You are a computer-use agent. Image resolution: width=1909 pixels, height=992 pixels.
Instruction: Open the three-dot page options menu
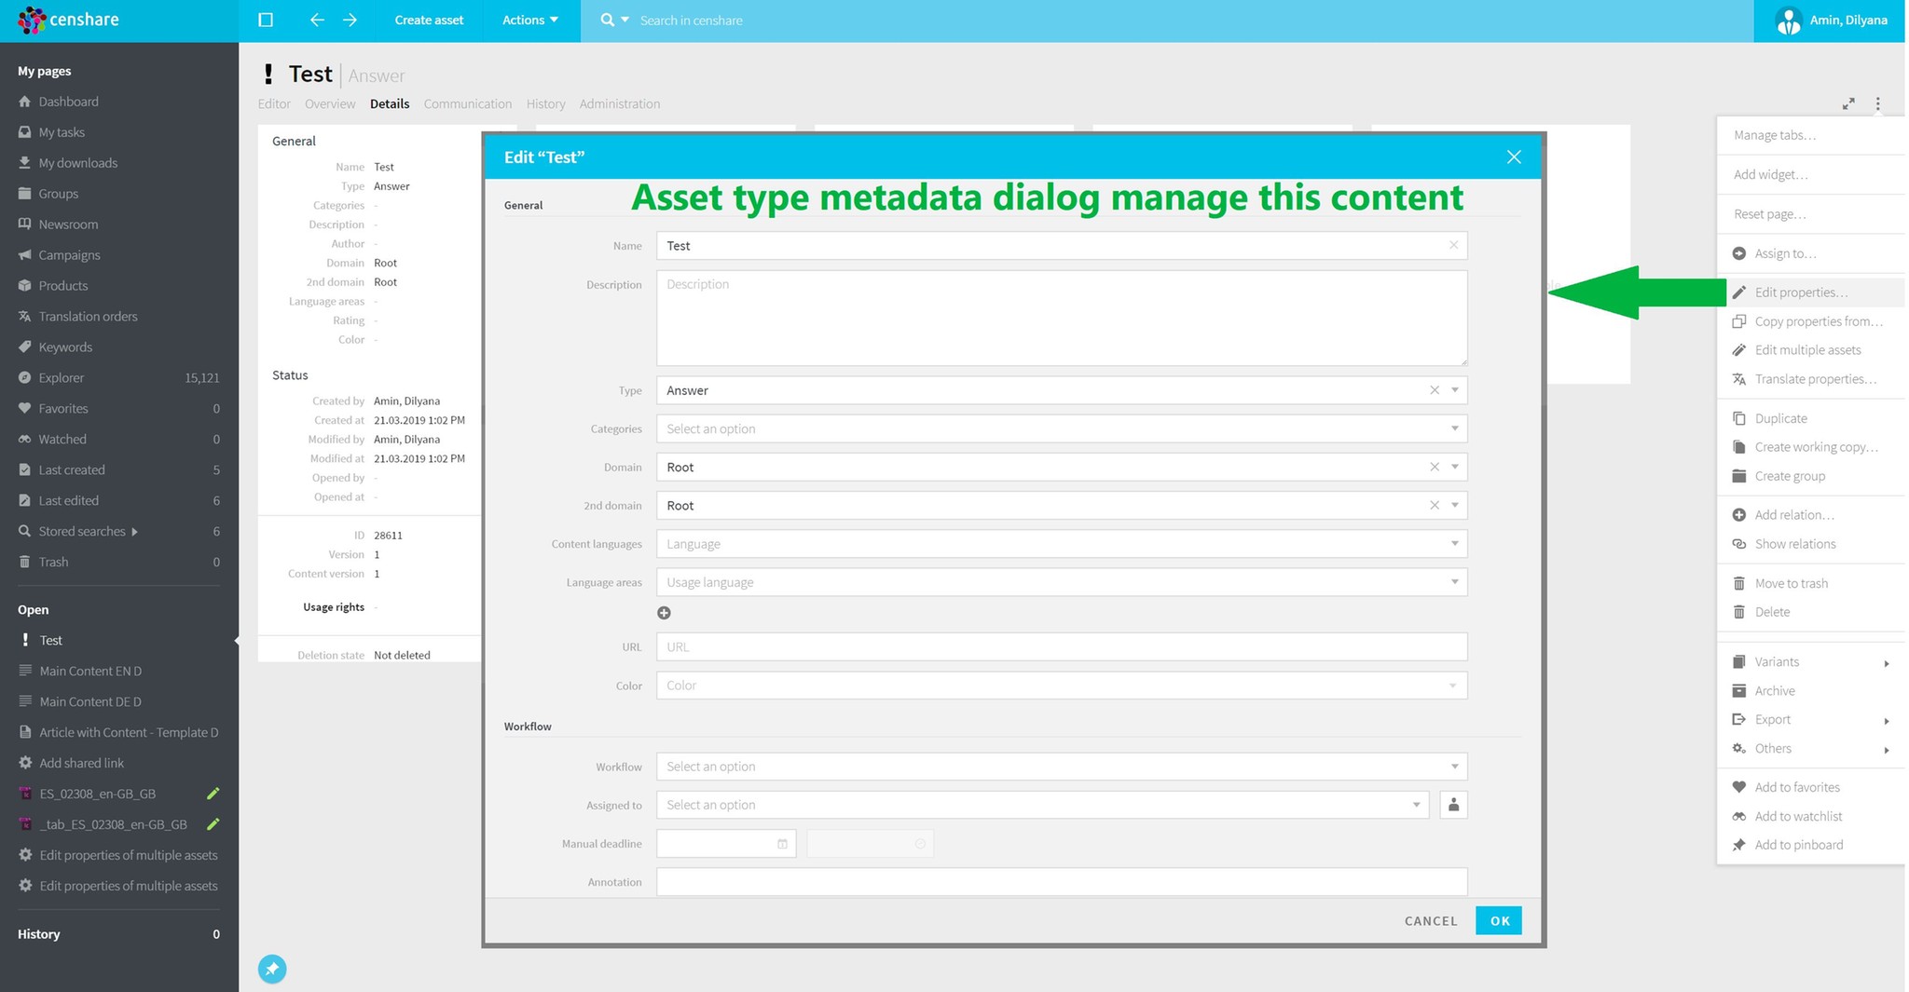point(1877,104)
